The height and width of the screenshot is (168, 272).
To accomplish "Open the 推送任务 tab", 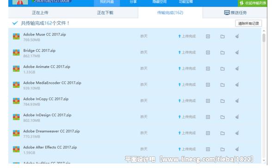I will [x=235, y=12].
